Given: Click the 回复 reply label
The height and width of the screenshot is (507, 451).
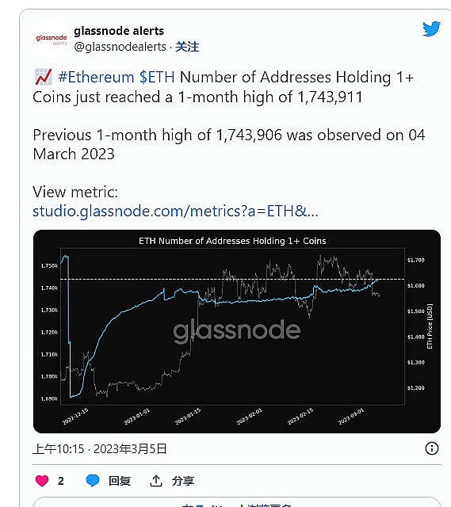Looking at the screenshot, I should click(120, 481).
